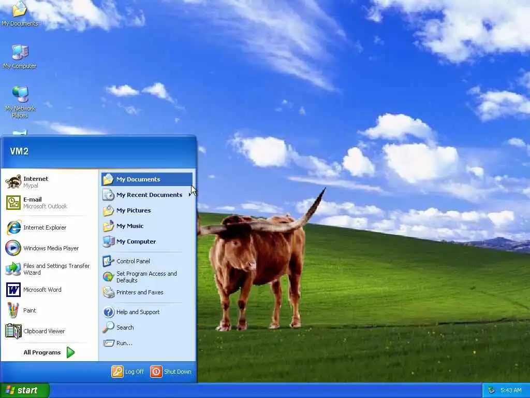The height and width of the screenshot is (398, 530).
Task: Click the Control Panel icon
Action: click(108, 261)
